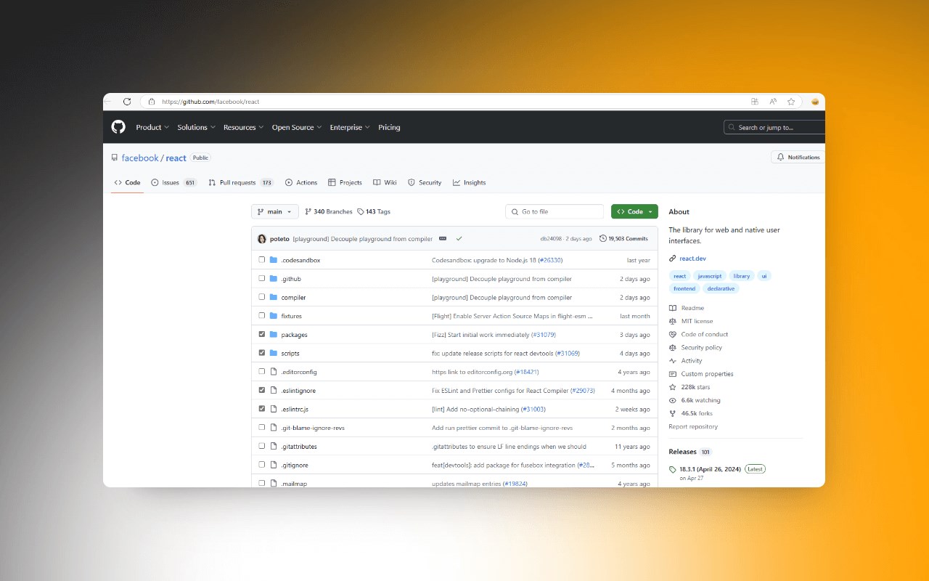Viewport: 929px width, 581px height.
Task: Uncheck the .eslintrc.js row checkbox
Action: 262,409
